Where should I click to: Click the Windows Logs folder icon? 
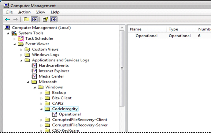(x=27, y=55)
